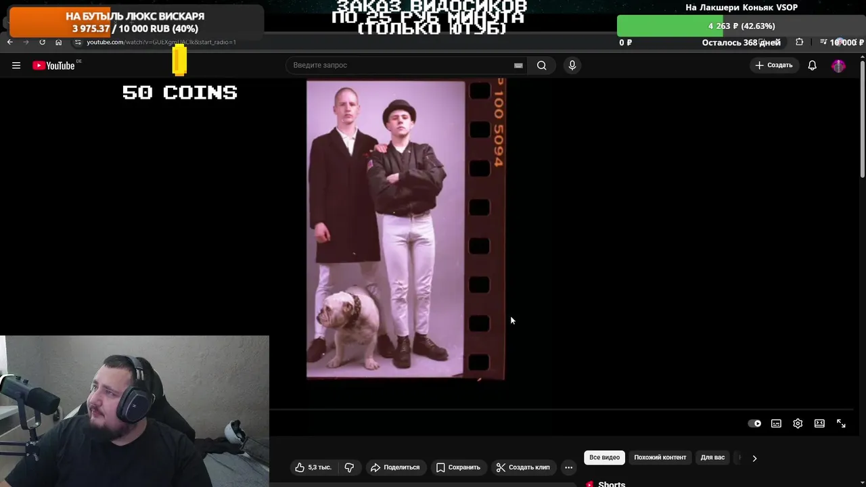Toggle subtitles in the video player
This screenshot has width=866, height=487.
[x=776, y=423]
